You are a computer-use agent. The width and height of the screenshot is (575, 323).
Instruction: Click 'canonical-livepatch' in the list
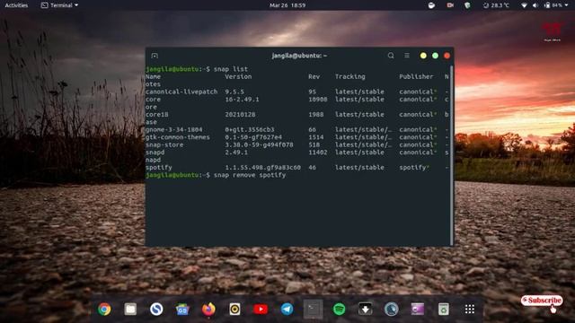point(181,92)
